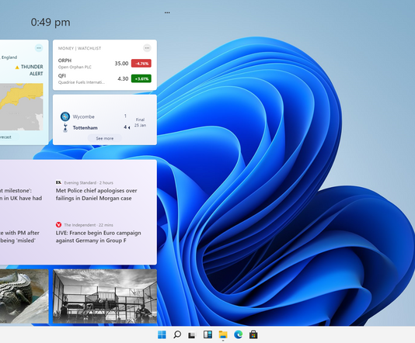The height and width of the screenshot is (343, 415).
Task: Click the Tottenham team crest
Action: click(x=65, y=127)
